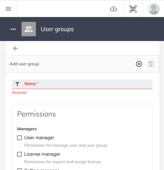Click the User groups people icon

click(29, 29)
